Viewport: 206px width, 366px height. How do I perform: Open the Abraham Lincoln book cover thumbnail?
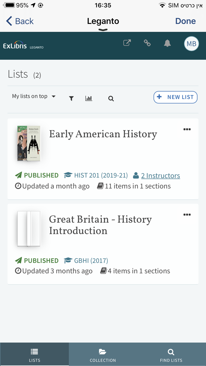coord(28,143)
